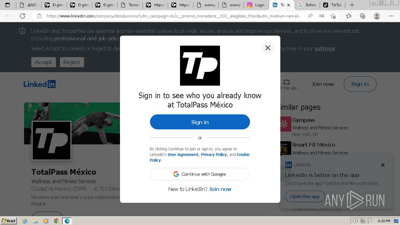This screenshot has height=225, width=400.
Task: Switch to the Términ tab
Action: pos(130,5)
